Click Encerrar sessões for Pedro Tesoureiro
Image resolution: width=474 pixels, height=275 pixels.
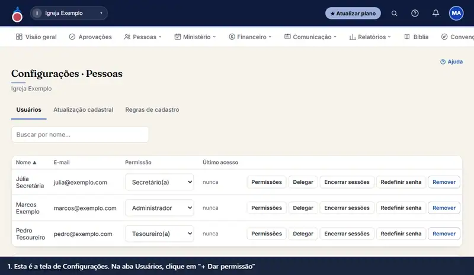(347, 234)
